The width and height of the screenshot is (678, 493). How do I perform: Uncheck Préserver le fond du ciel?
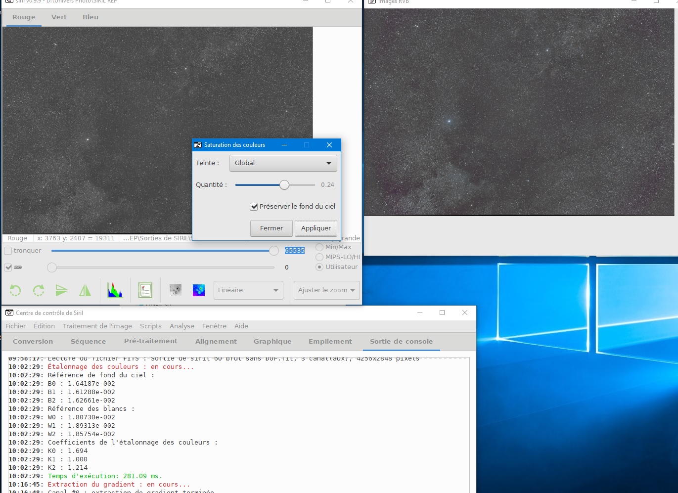[x=254, y=207]
